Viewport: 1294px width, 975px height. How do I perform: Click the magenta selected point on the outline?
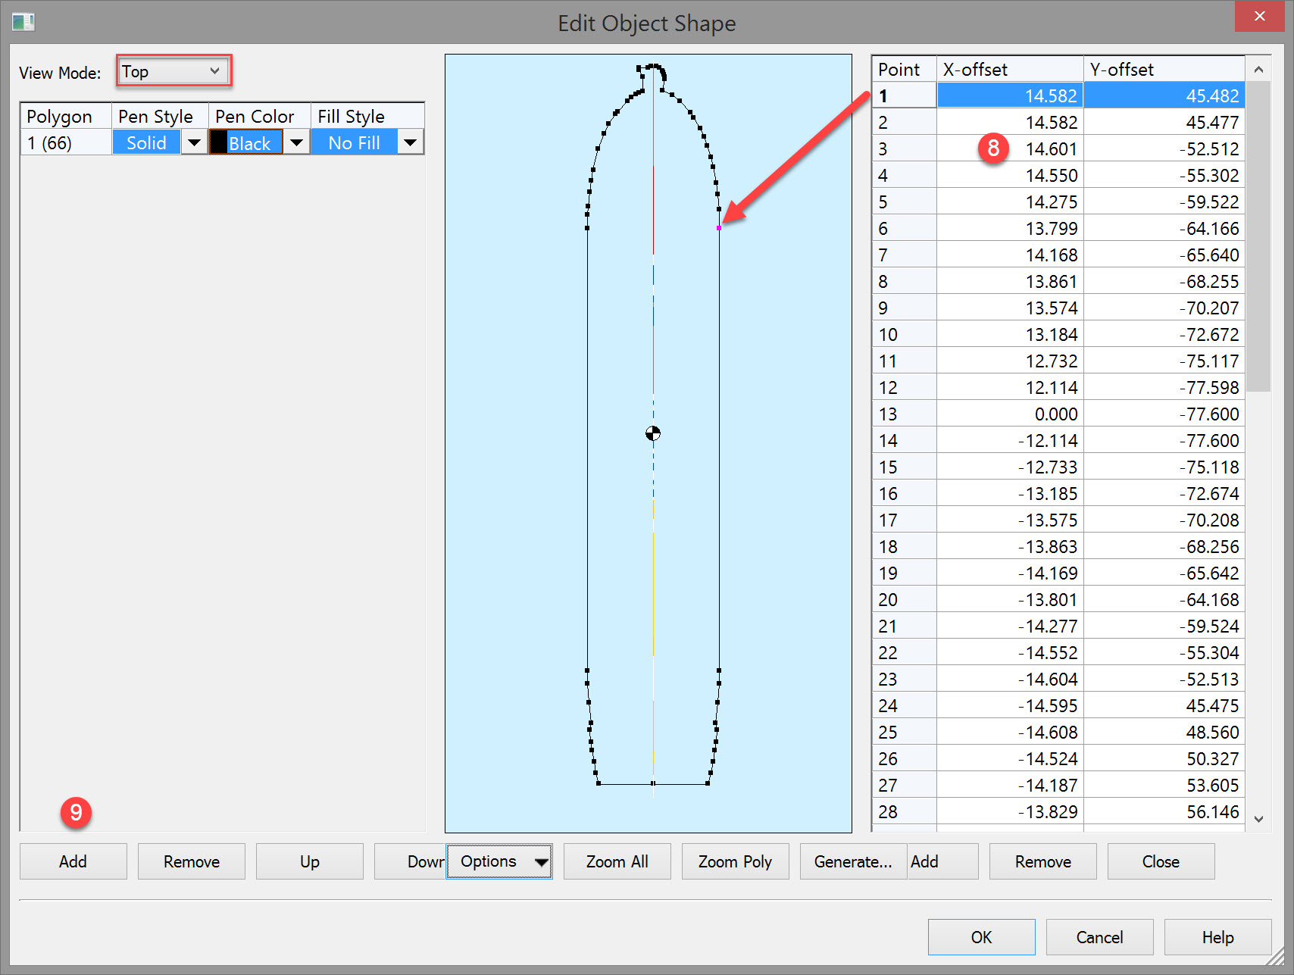pyautogui.click(x=718, y=227)
